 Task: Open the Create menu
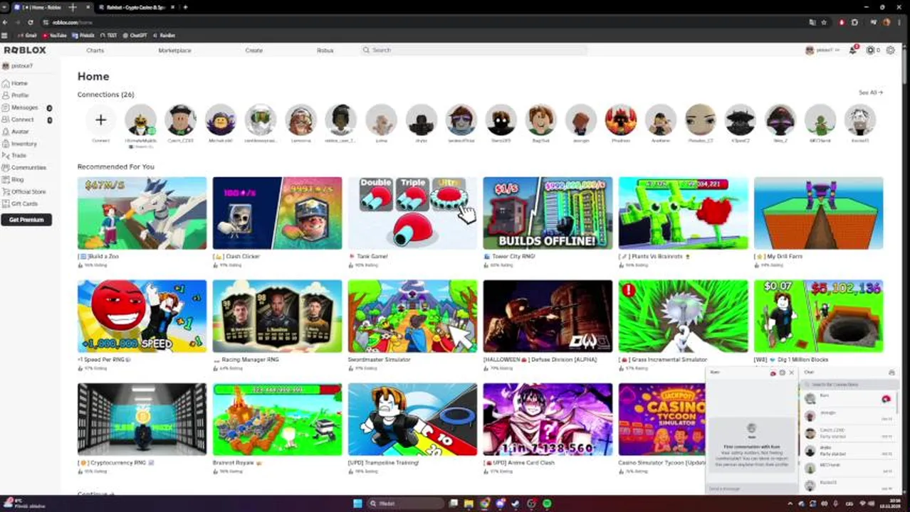[x=254, y=50]
